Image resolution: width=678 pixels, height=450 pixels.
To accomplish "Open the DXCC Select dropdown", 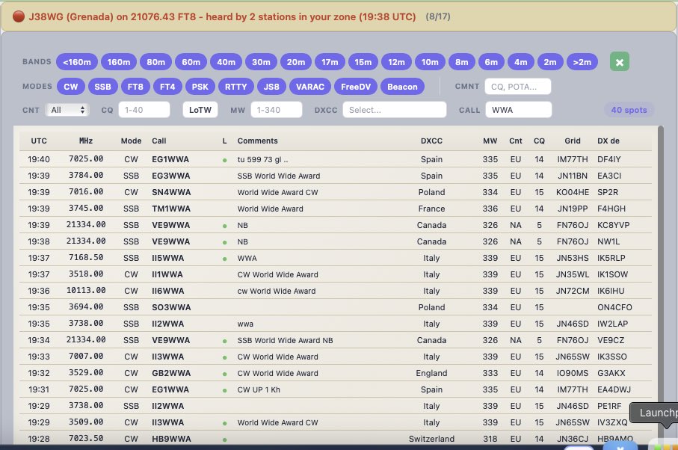I will (x=395, y=110).
